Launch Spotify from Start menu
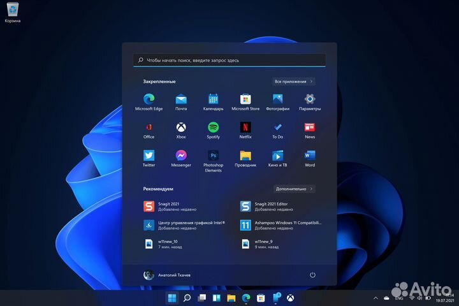 (213, 131)
